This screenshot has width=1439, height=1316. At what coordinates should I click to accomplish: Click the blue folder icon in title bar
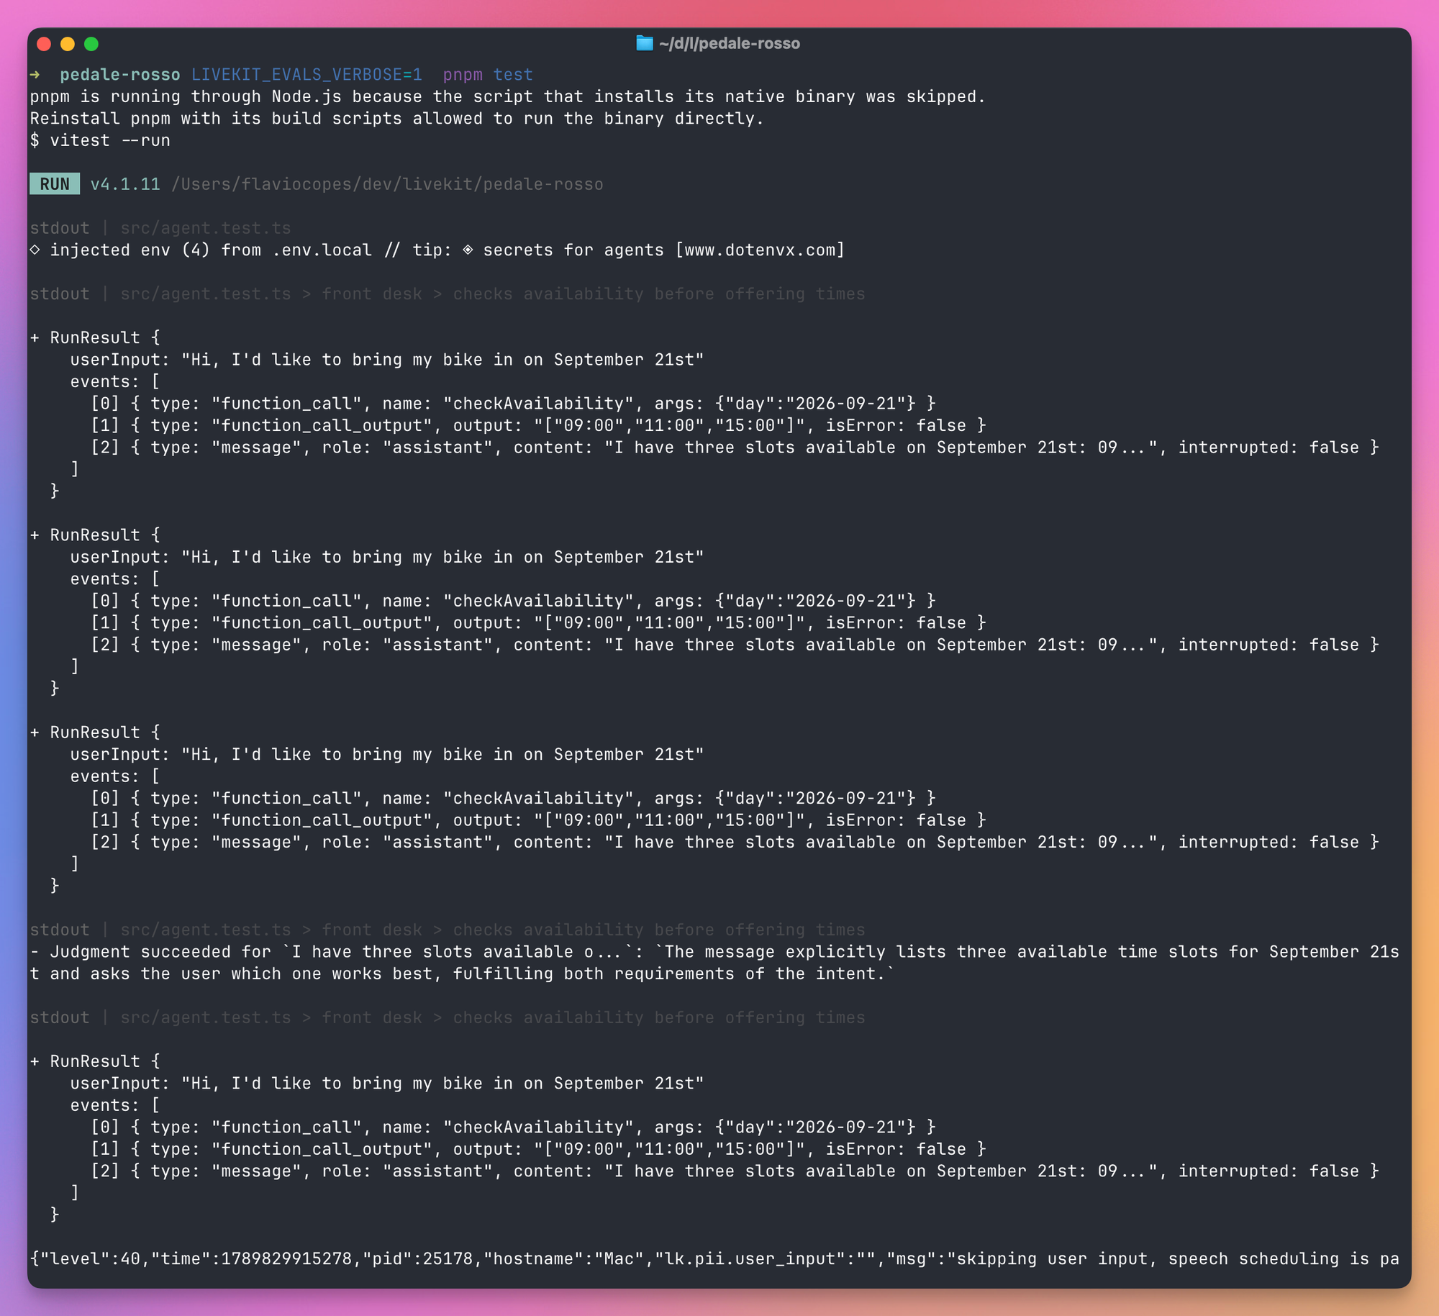[x=644, y=43]
